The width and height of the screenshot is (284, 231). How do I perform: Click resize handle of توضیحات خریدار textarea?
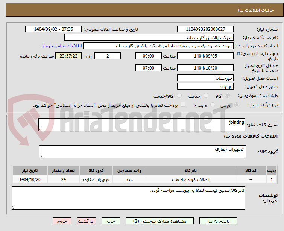pyautogui.click(x=14, y=208)
